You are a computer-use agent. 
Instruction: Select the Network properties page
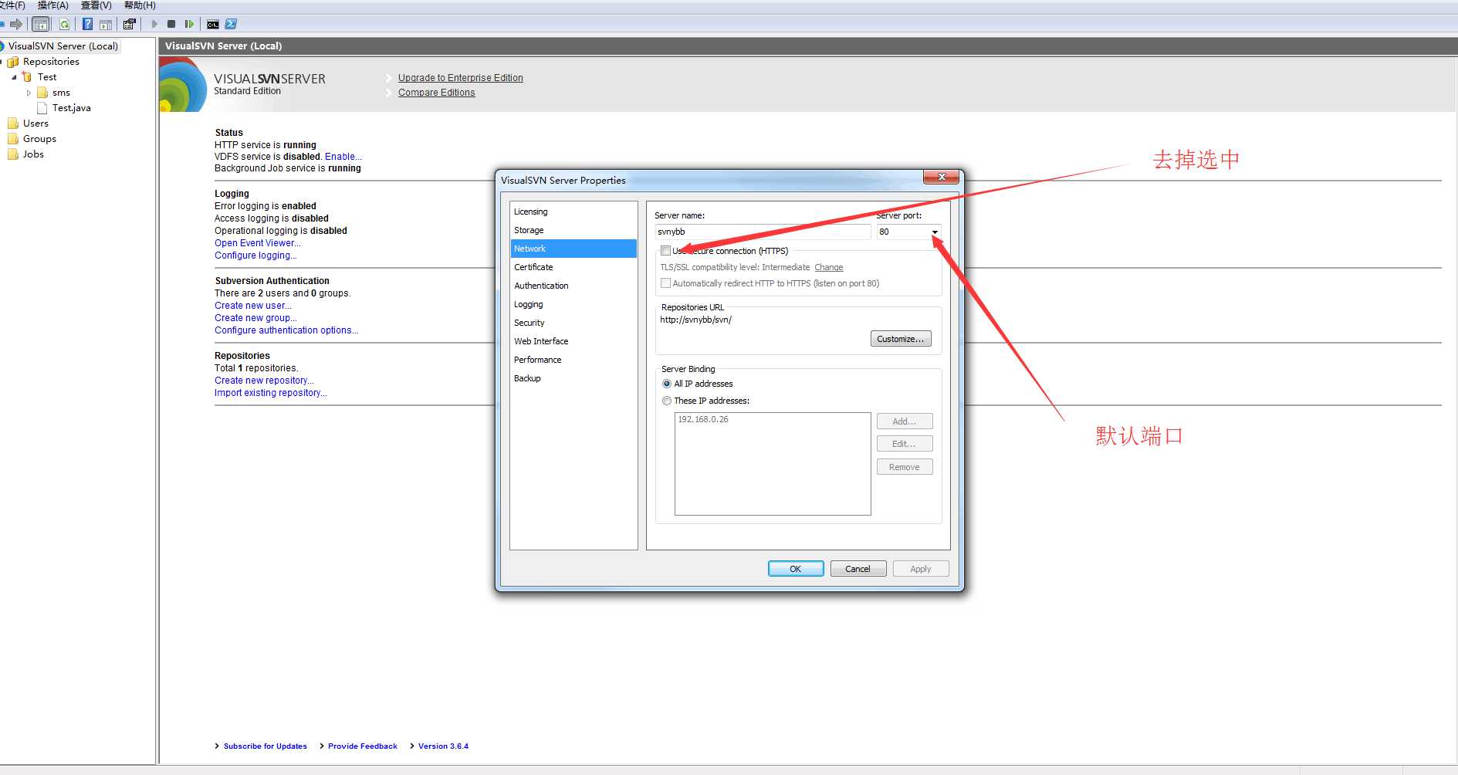(573, 249)
